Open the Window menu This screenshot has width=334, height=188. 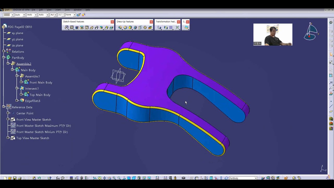point(77,10)
